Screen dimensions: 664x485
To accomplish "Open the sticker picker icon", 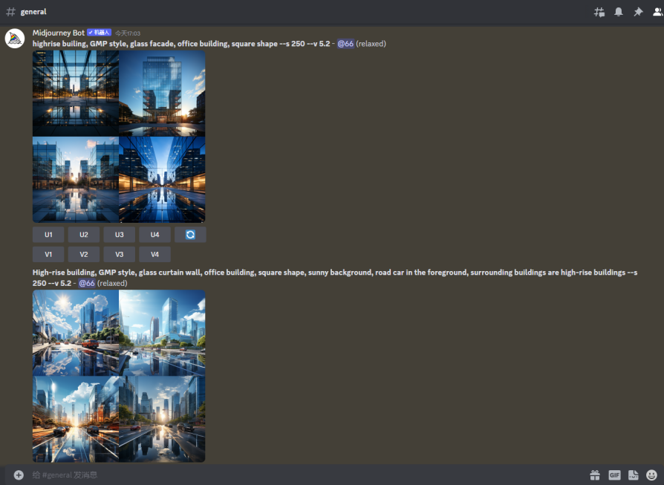I will tap(633, 475).
